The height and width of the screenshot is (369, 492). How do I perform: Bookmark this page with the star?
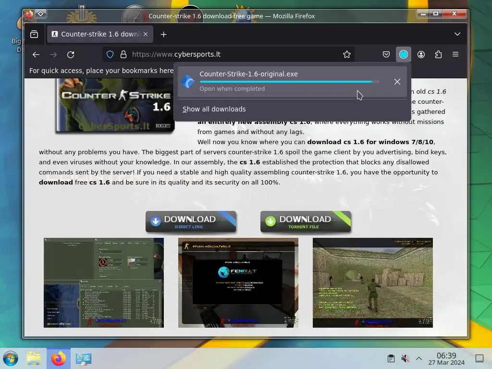pyautogui.click(x=347, y=55)
